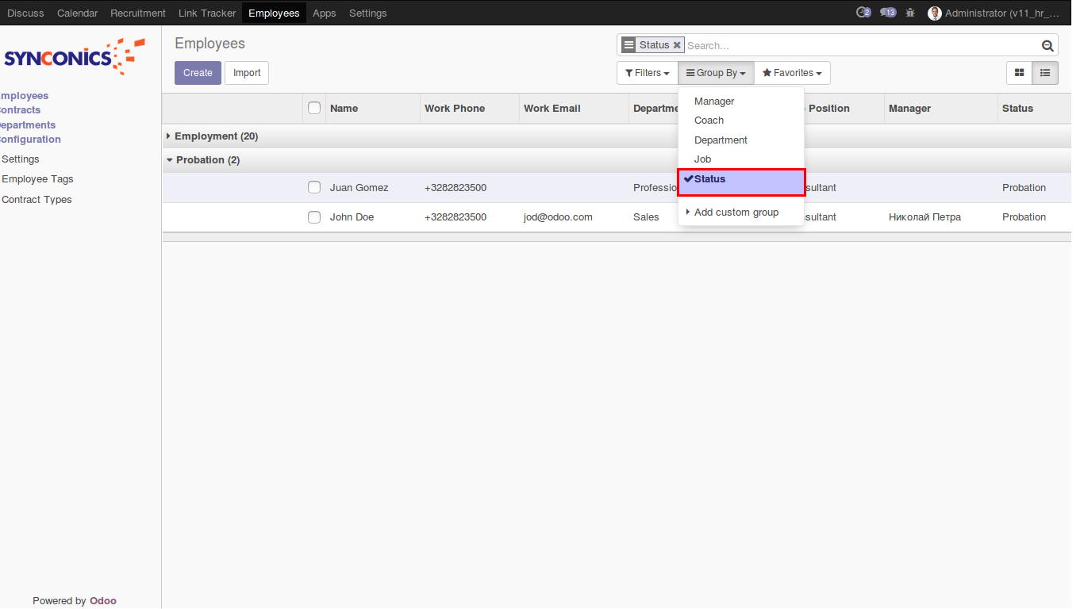Click in the Search input field

click(861, 46)
